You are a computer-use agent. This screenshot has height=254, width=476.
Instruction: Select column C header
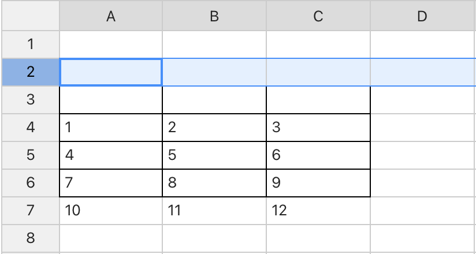318,16
